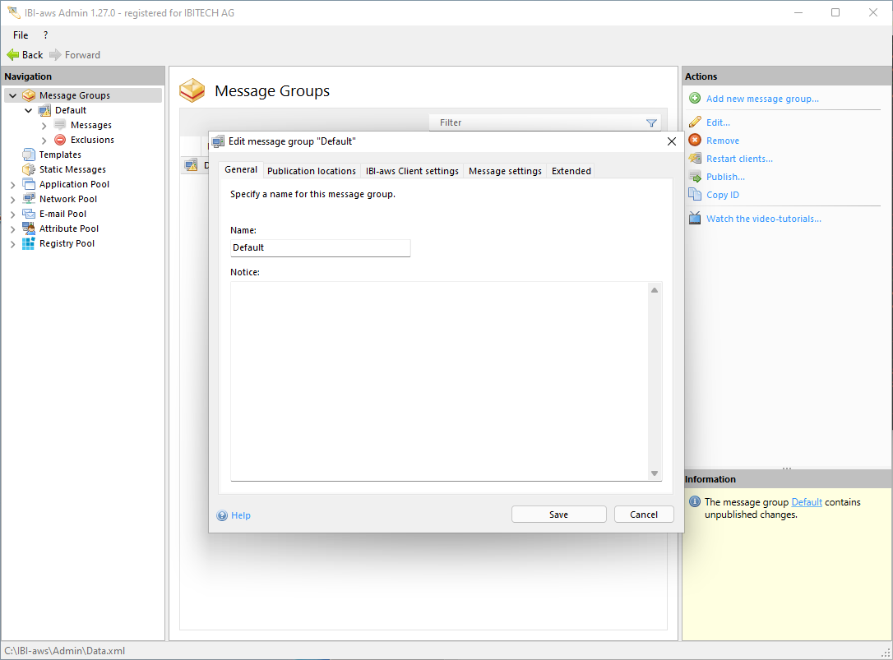The width and height of the screenshot is (893, 660).
Task: Click the Default link in Information panel
Action: [x=806, y=502]
